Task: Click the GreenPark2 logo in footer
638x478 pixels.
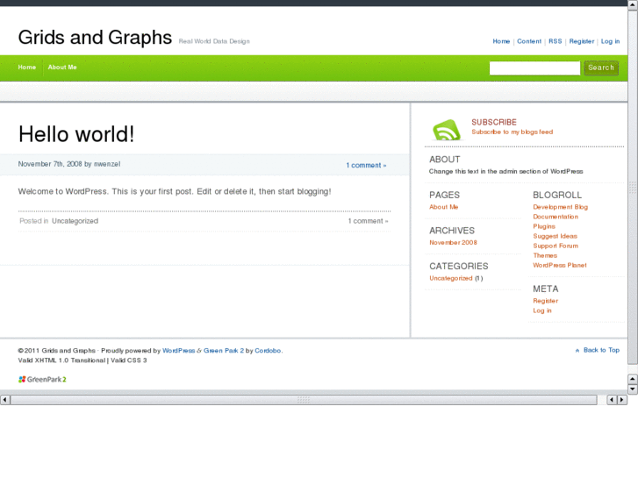Action: [x=42, y=379]
